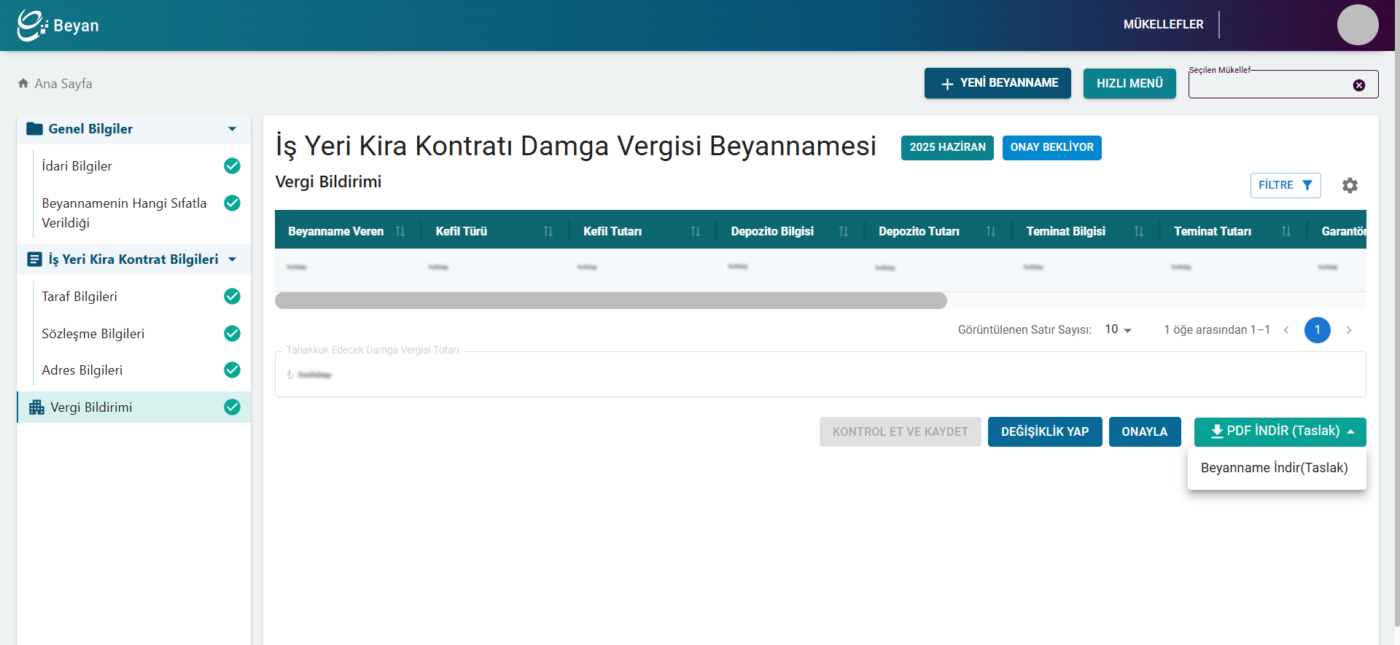
Task: Click the home icon beside Ana Sayfa
Action: (x=23, y=83)
